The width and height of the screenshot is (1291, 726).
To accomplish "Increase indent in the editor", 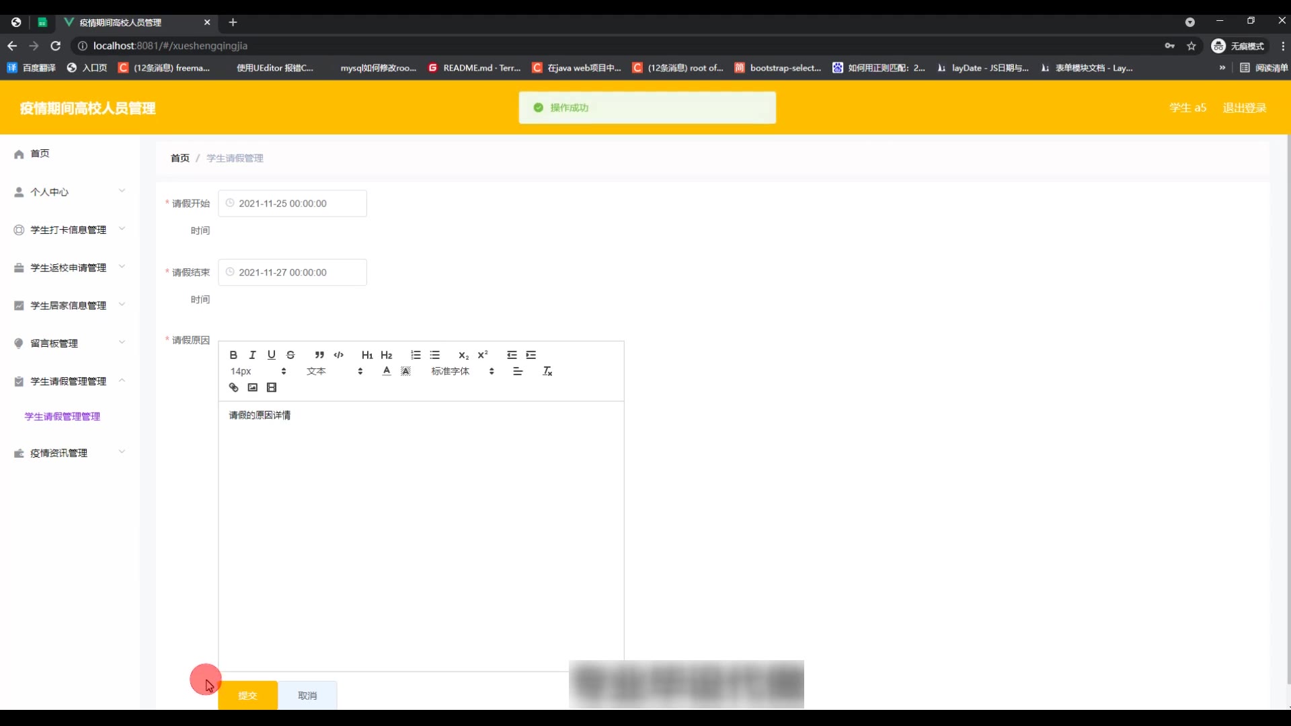I will click(x=531, y=355).
